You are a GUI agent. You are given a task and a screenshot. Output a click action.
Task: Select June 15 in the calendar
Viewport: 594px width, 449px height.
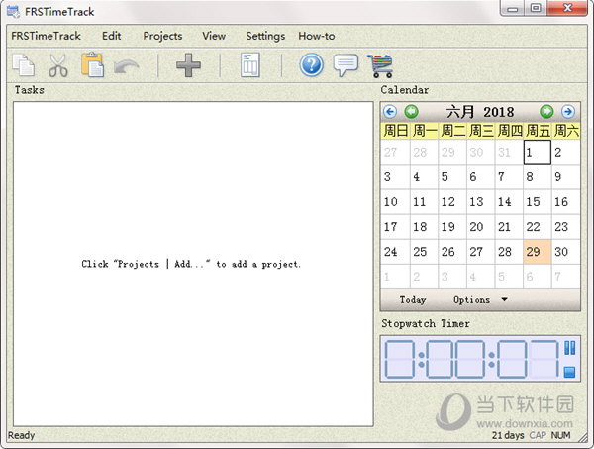click(x=538, y=202)
